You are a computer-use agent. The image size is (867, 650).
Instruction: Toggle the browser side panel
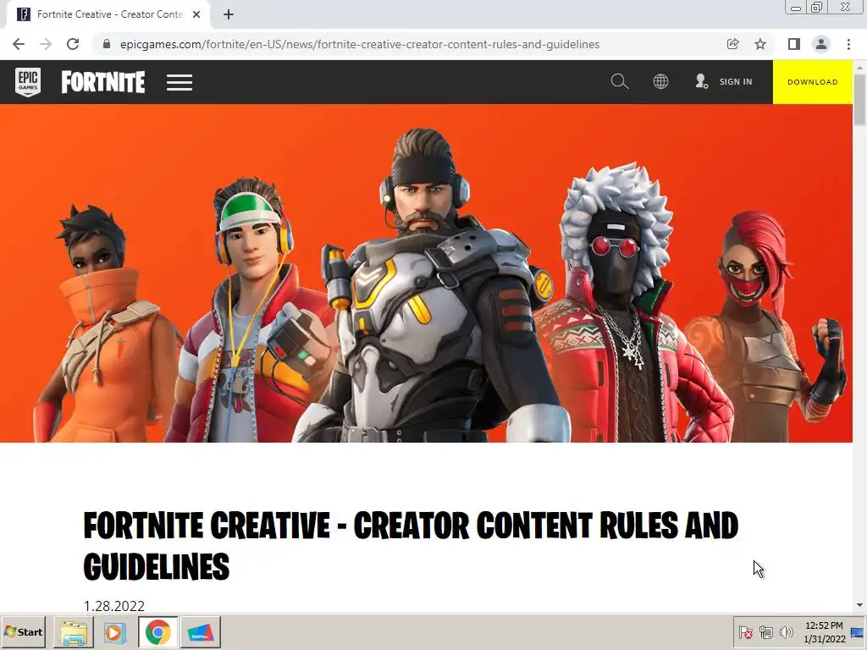point(794,44)
